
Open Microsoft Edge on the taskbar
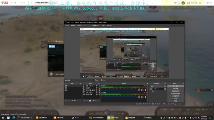click(14, 118)
